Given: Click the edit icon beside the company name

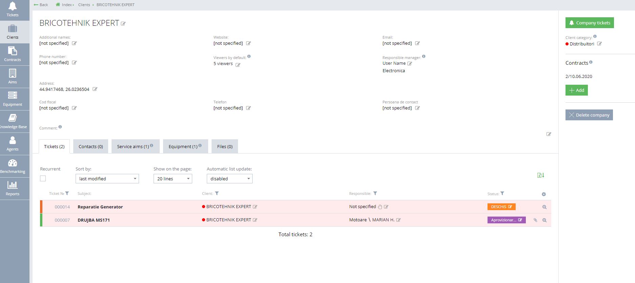Looking at the screenshot, I should coord(123,24).
